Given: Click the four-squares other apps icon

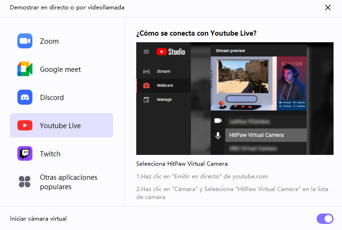Looking at the screenshot, I should point(24,182).
